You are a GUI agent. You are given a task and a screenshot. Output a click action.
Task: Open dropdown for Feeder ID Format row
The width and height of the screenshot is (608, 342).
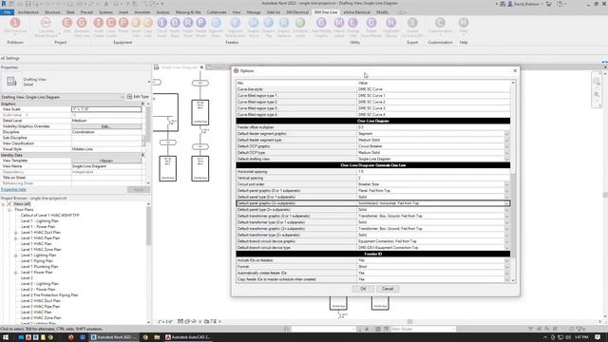tap(506, 267)
